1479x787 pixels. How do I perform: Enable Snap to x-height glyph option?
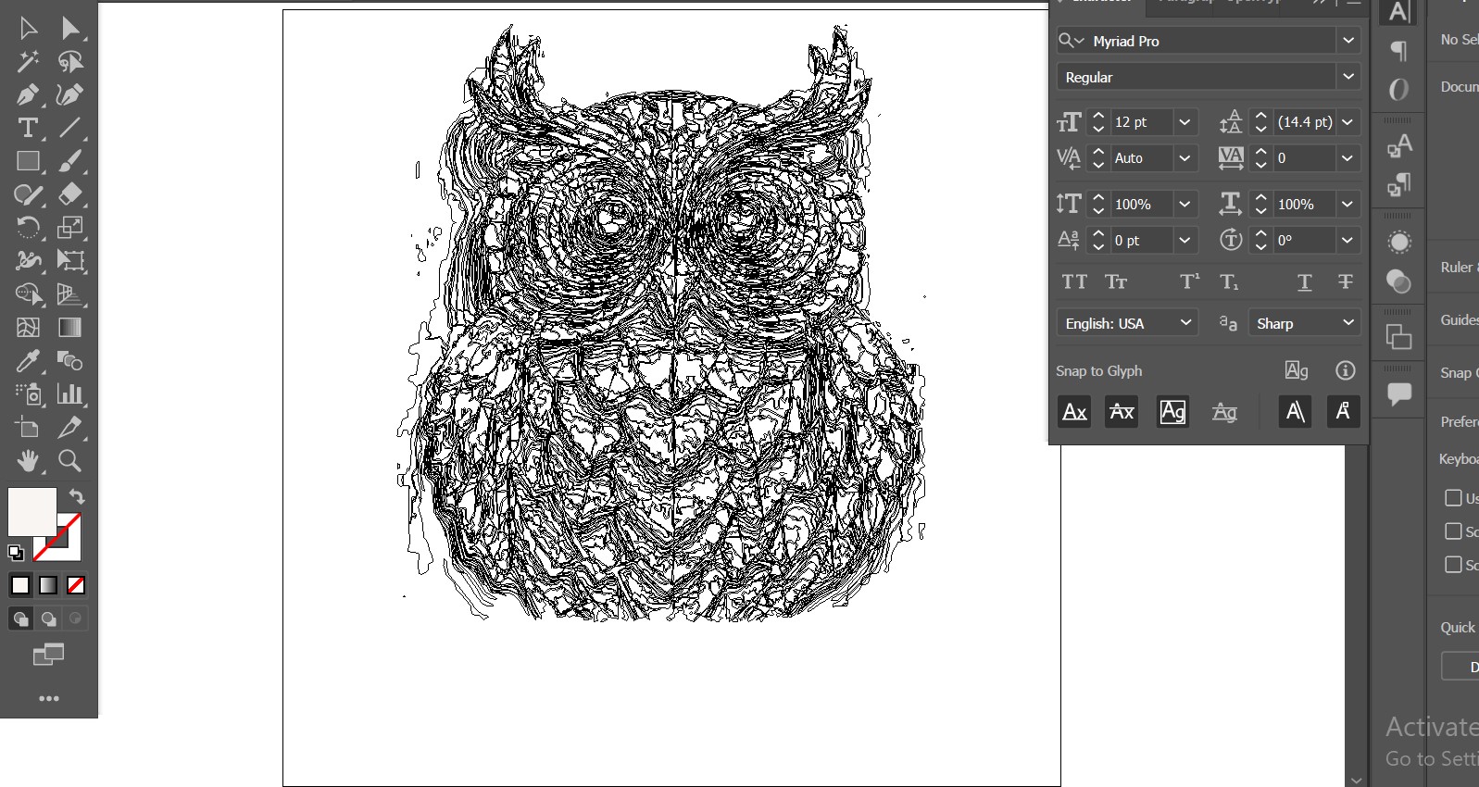1122,412
